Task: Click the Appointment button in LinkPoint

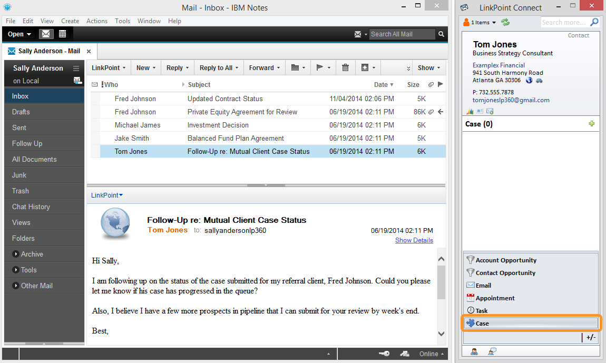Action: 531,298
